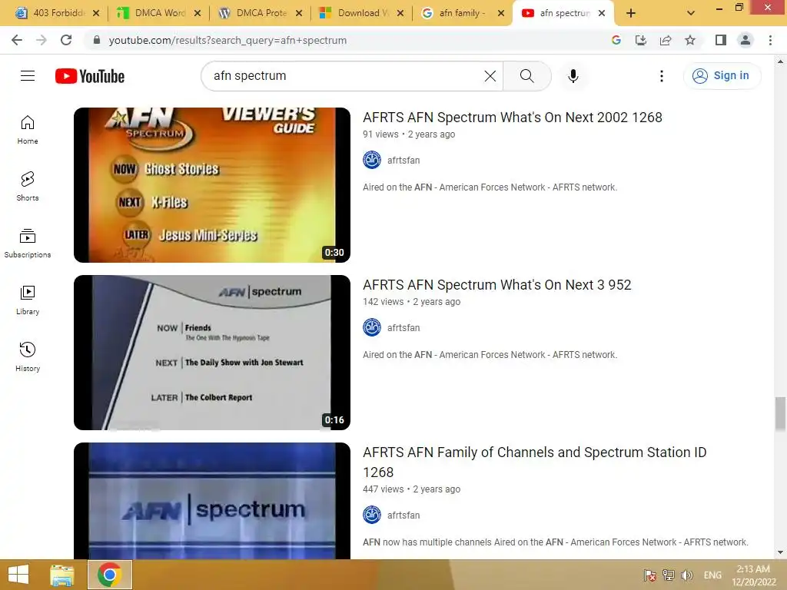Open a new browser tab
This screenshot has height=590, width=787.
tap(631, 13)
